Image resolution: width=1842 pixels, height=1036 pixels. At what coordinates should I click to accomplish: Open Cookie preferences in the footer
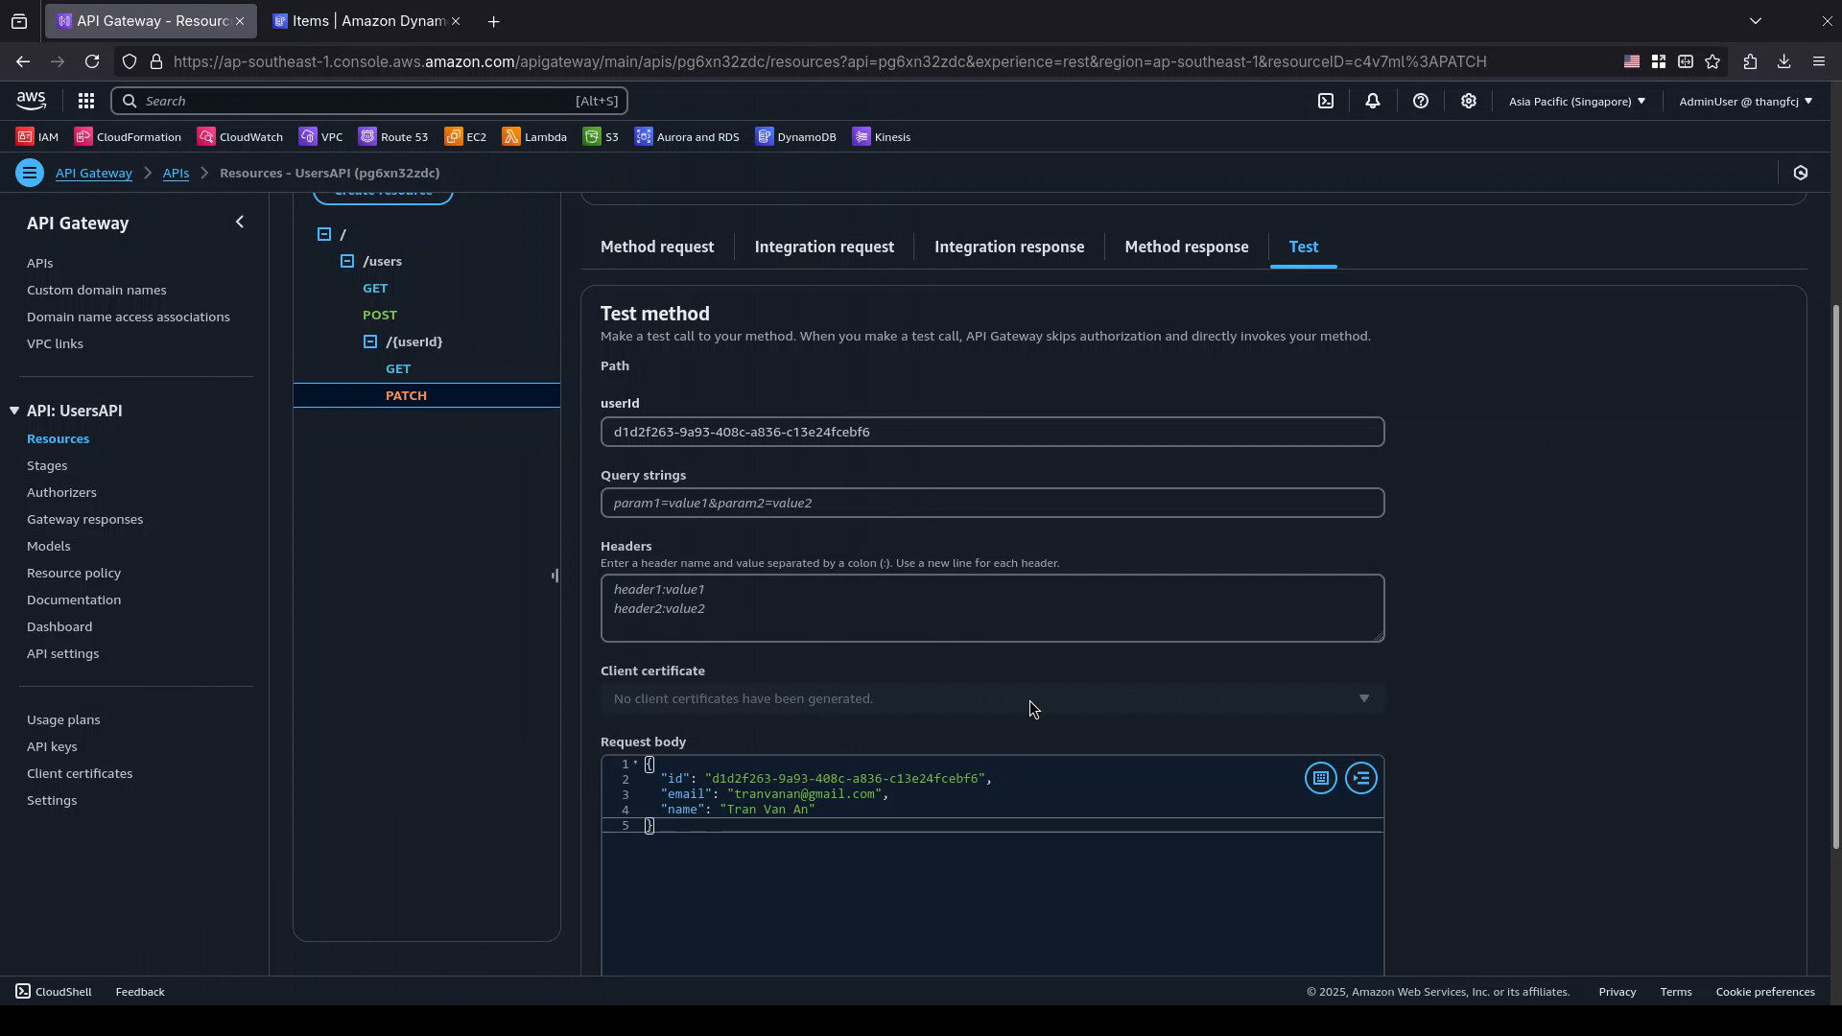1765,992
